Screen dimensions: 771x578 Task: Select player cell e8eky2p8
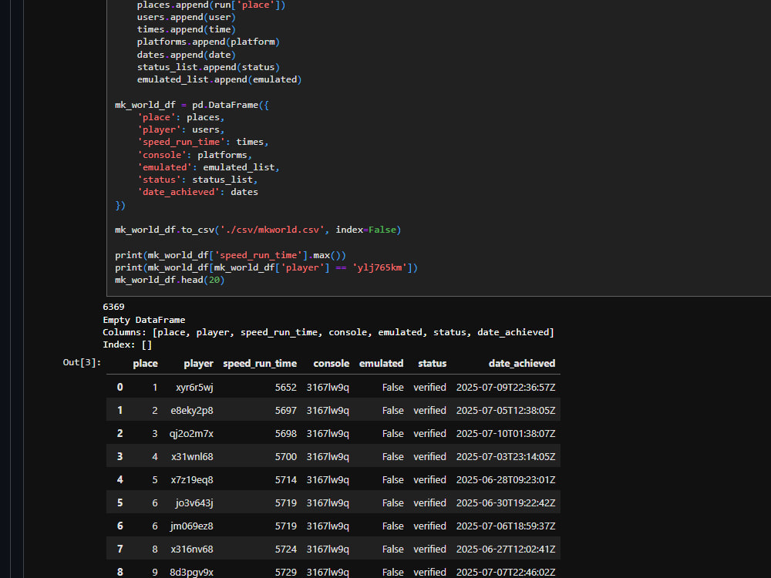pyautogui.click(x=192, y=411)
